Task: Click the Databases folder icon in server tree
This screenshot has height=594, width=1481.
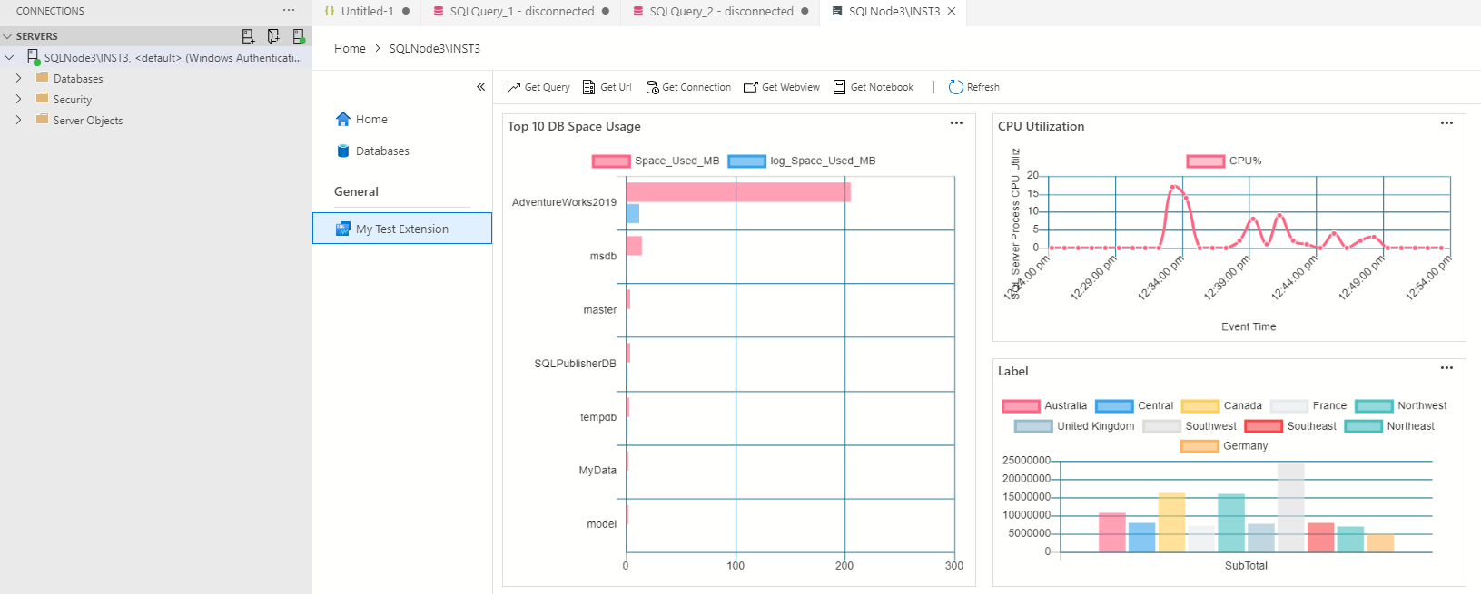Action: point(42,78)
